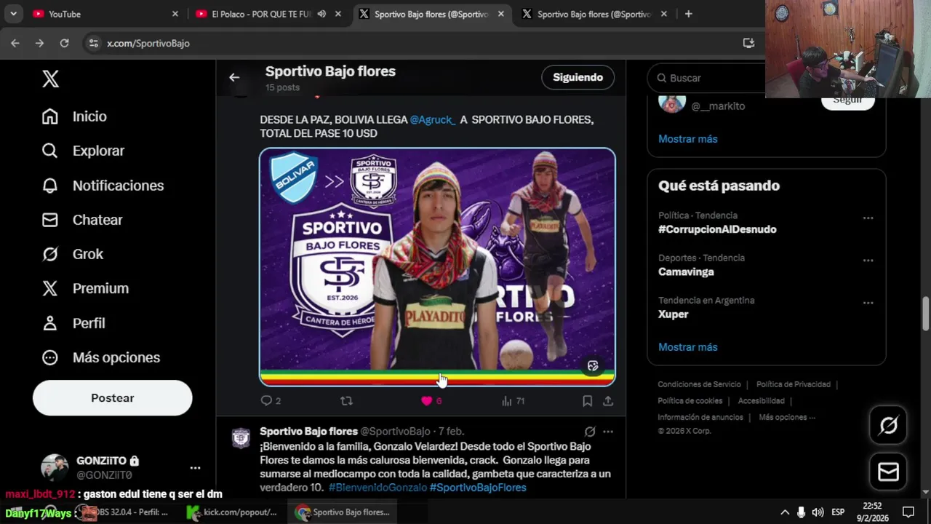
Task: Open the GONZiiTO account menu dots
Action: click(x=195, y=468)
